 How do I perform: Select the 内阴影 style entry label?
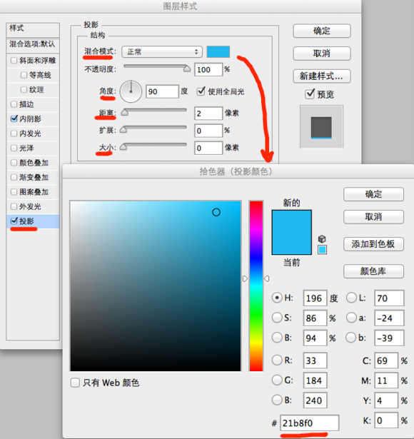click(x=30, y=118)
